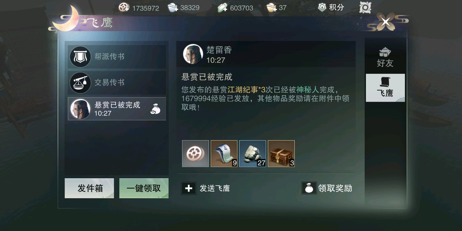Tap the gold ingot icon showing 37
This screenshot has height=231, width=462.
271,8
